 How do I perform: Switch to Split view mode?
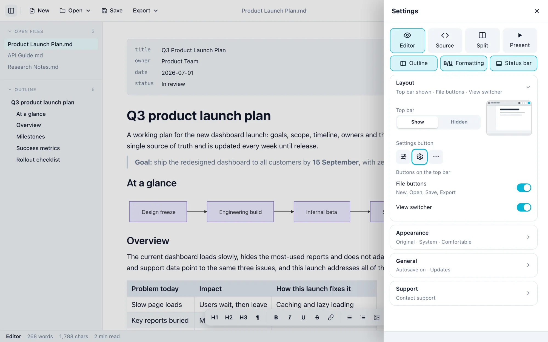coord(482,40)
